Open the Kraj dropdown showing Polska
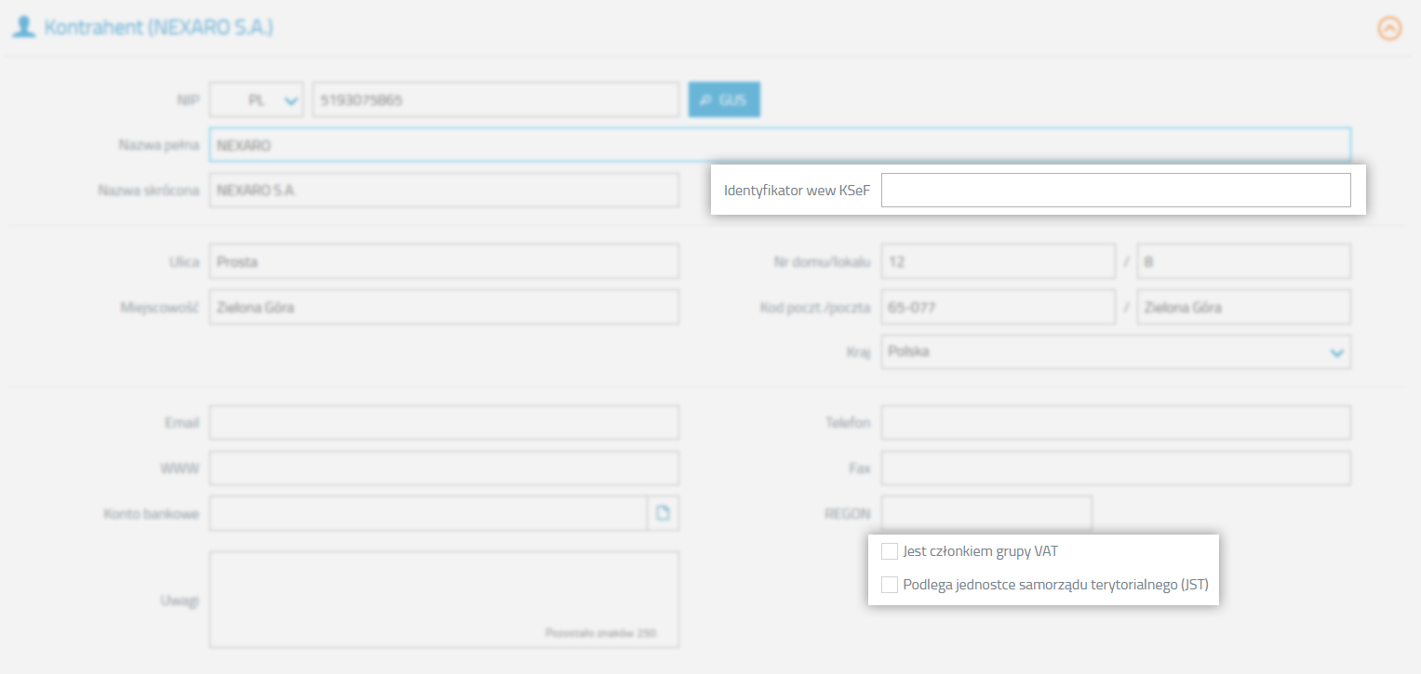Screen dimensions: 1421x674 [1115, 352]
